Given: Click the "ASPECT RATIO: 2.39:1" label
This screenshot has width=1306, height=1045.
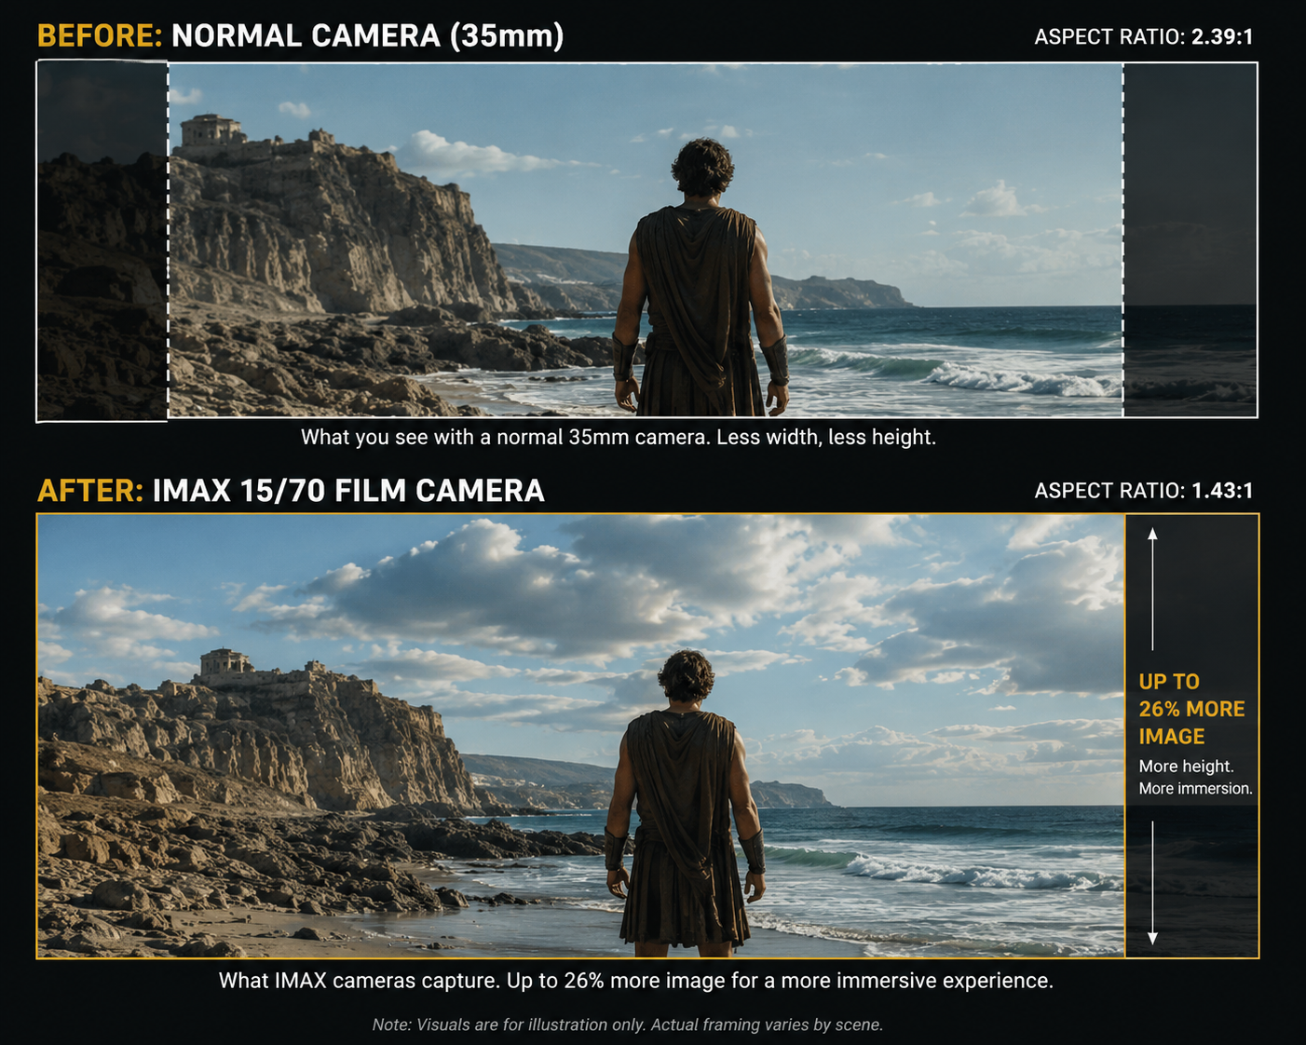Looking at the screenshot, I should tap(1144, 36).
